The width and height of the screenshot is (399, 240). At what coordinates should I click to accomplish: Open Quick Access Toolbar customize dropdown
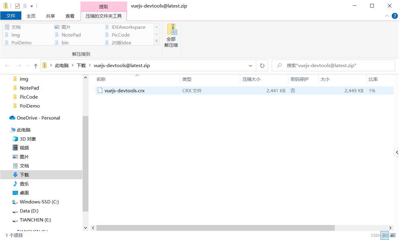click(32, 6)
